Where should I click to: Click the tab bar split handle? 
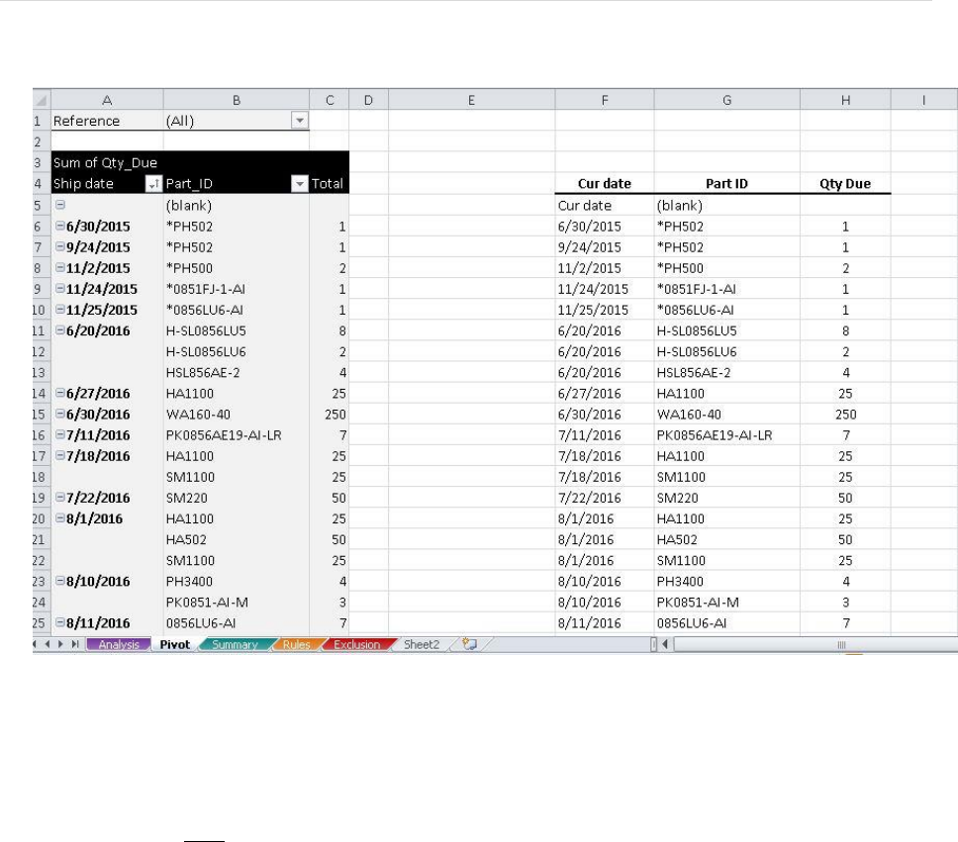[654, 644]
